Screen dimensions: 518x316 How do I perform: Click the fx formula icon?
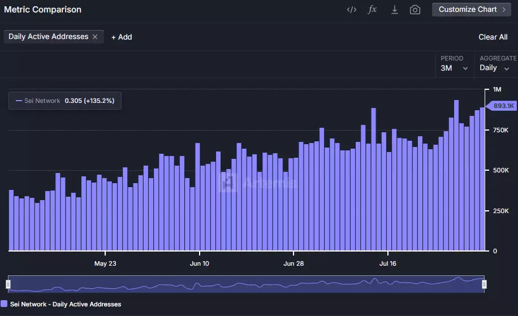point(372,9)
